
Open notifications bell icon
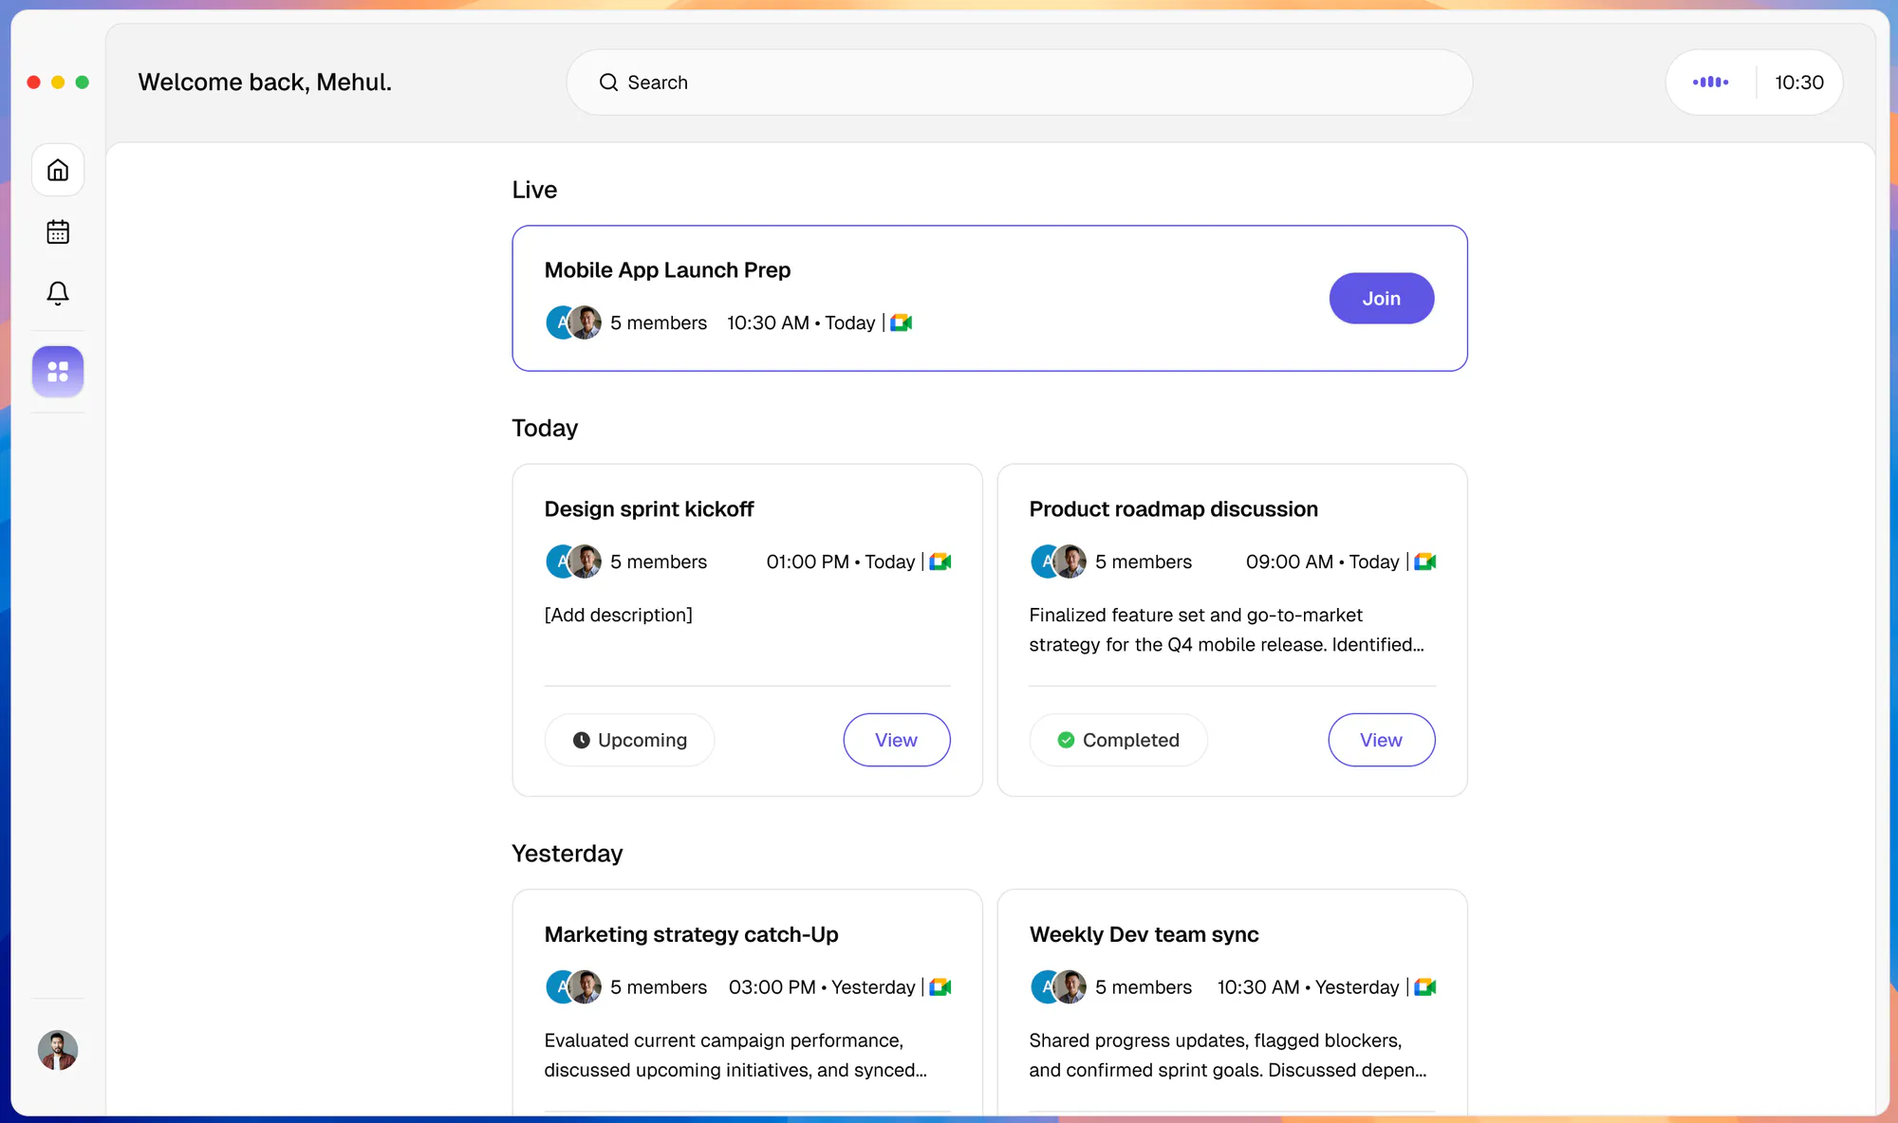pos(58,293)
